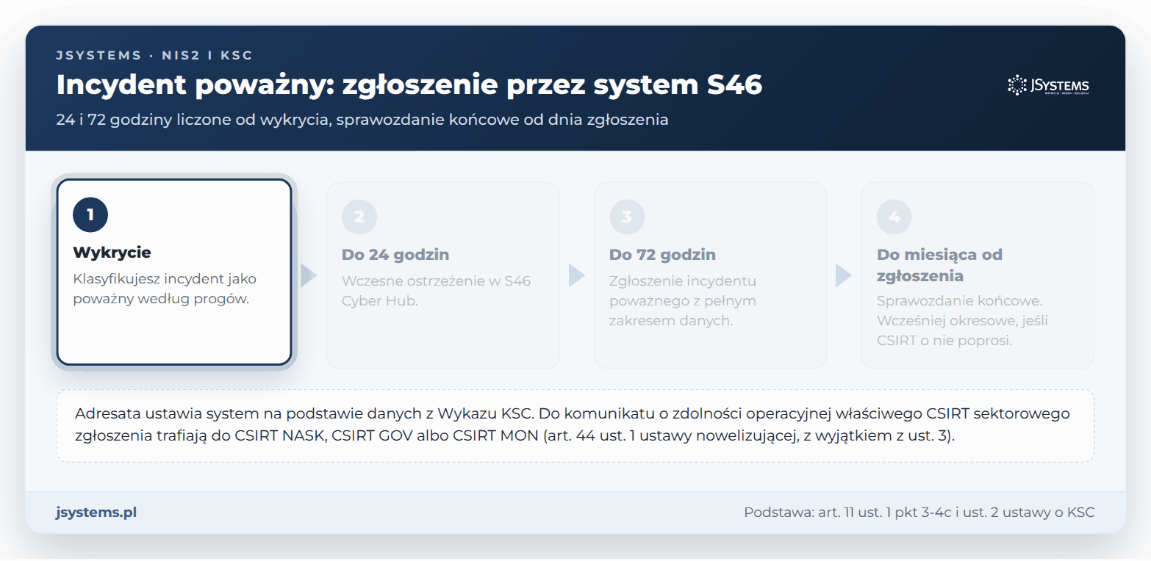Select the step 4 number circle
This screenshot has height=561, width=1151.
pyautogui.click(x=894, y=217)
